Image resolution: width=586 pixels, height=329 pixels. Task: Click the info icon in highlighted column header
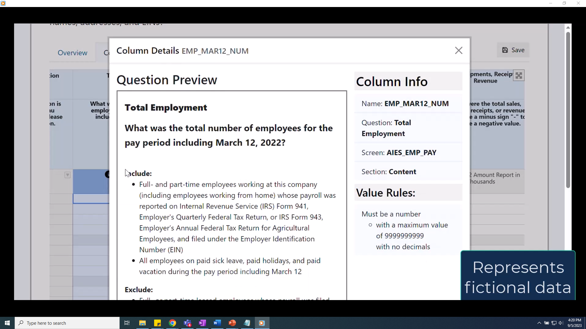point(107,174)
